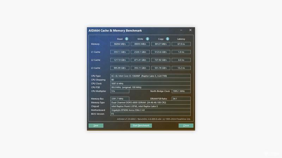
Task: Click the Write info icon
Action: click(x=147, y=39)
